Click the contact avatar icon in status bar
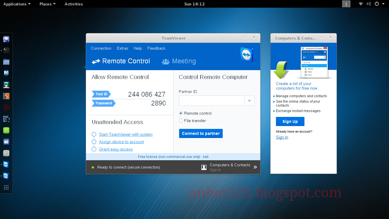Viewport: 389px width, 219px height. click(204, 167)
